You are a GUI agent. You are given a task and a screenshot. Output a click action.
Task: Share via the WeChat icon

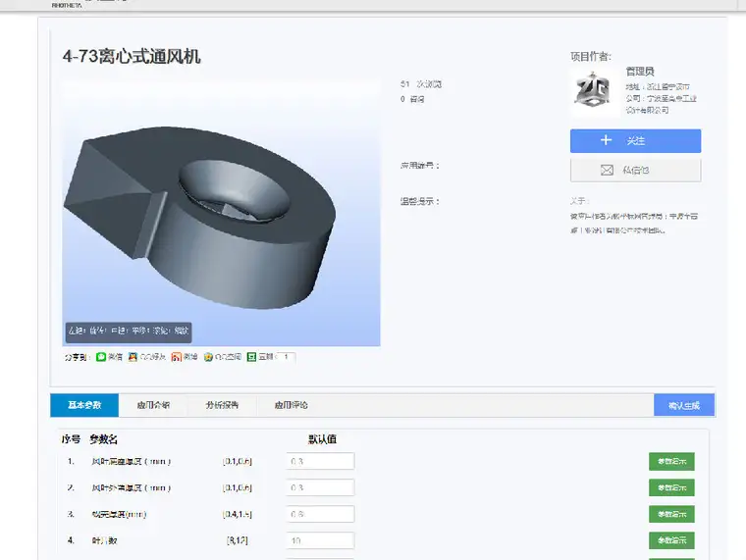pos(101,357)
